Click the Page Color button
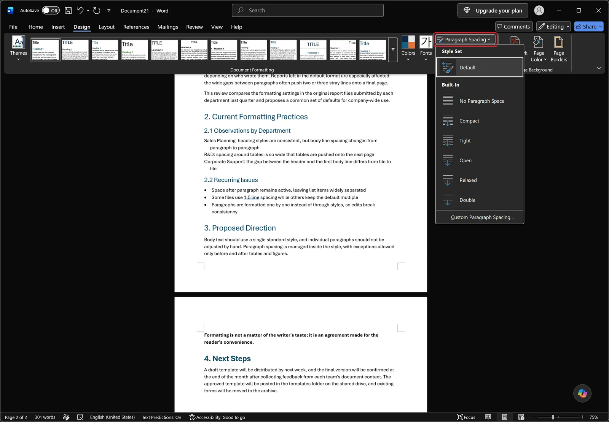The height and width of the screenshot is (422, 609). point(539,49)
